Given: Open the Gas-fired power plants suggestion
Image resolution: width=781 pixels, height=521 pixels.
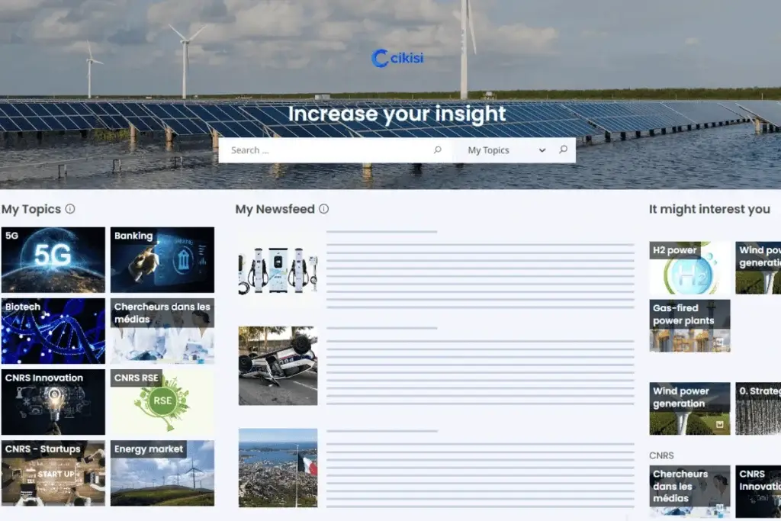Looking at the screenshot, I should pyautogui.click(x=689, y=326).
